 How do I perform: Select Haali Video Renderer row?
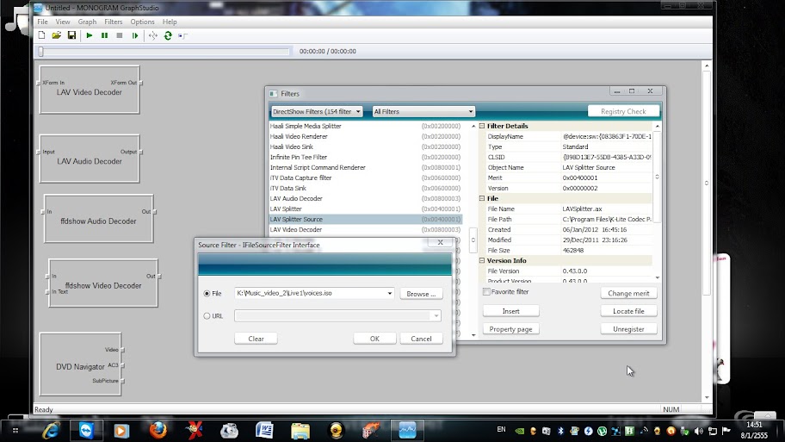[365, 136]
